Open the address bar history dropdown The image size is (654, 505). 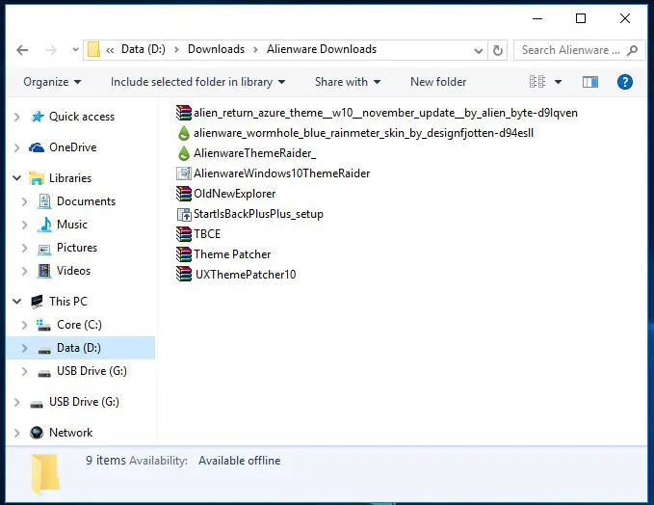pos(479,50)
